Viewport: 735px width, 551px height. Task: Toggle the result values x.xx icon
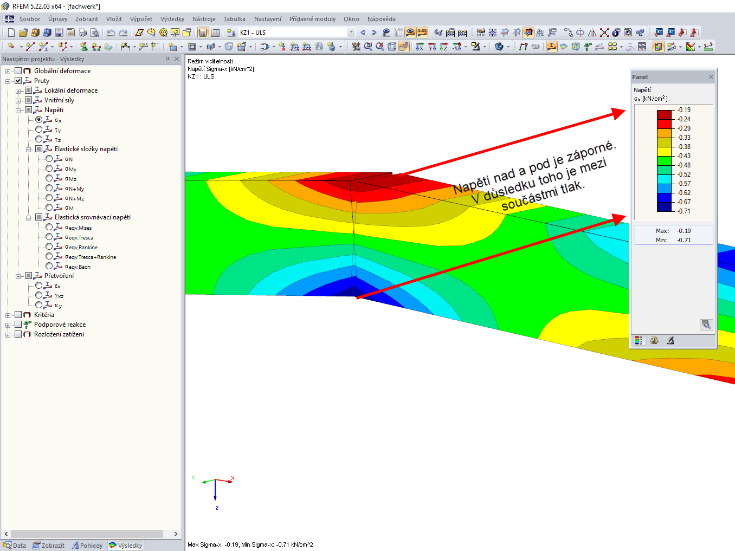pos(422,33)
